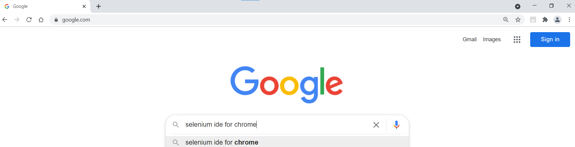Click the zoom magnifier icon in address bar
The height and width of the screenshot is (147, 575).
point(506,20)
